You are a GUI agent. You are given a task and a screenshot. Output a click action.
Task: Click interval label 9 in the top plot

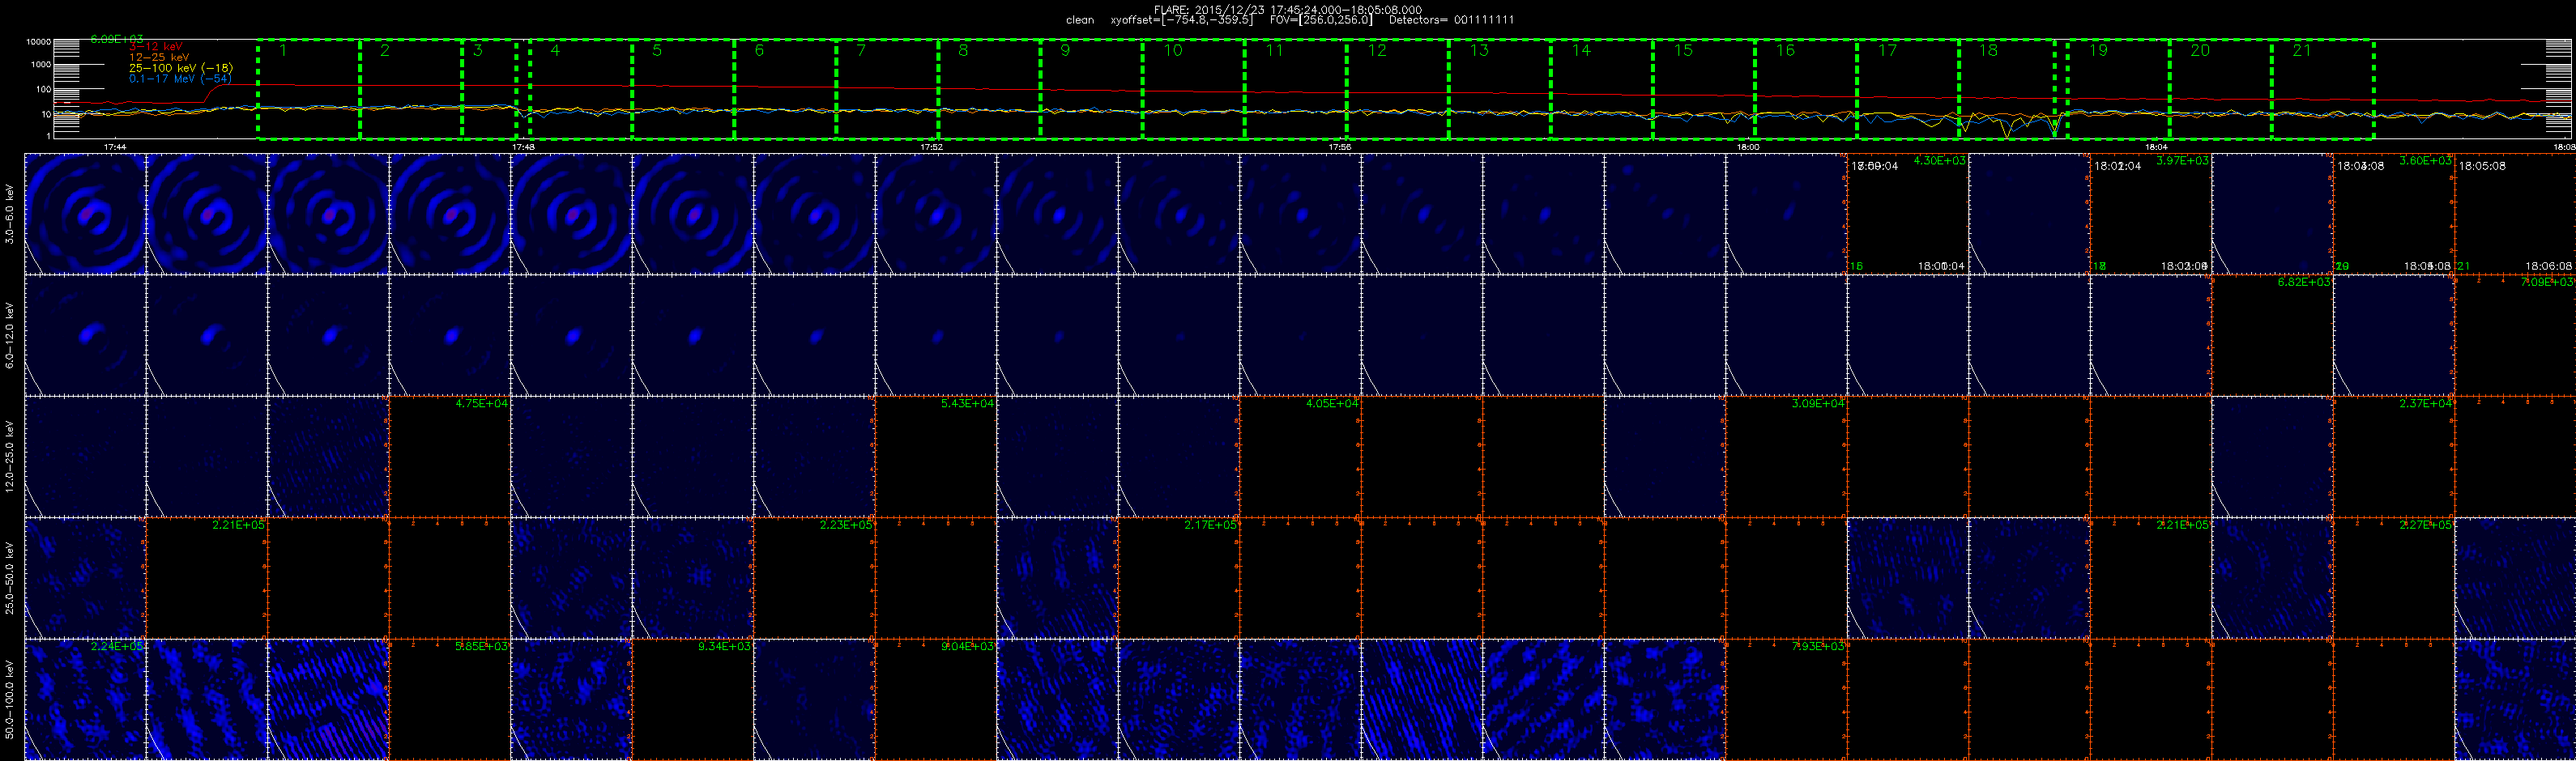pyautogui.click(x=1065, y=50)
